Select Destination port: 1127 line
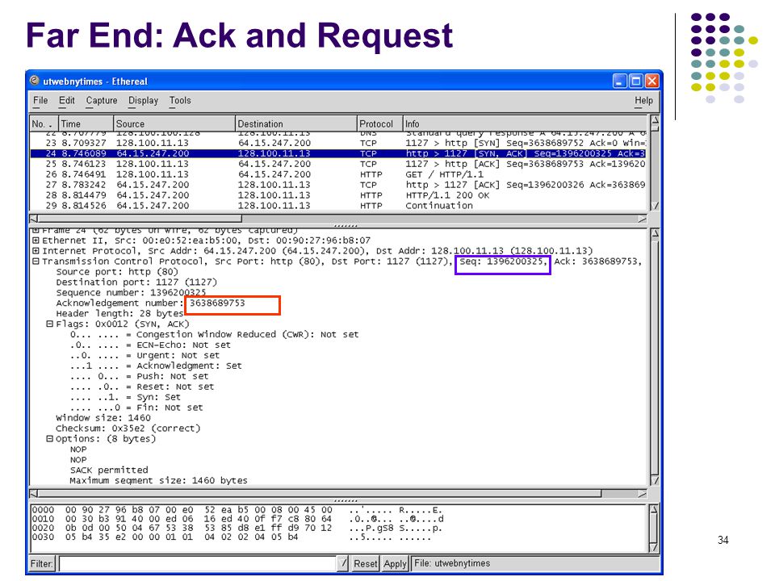The image size is (775, 581). 136,282
